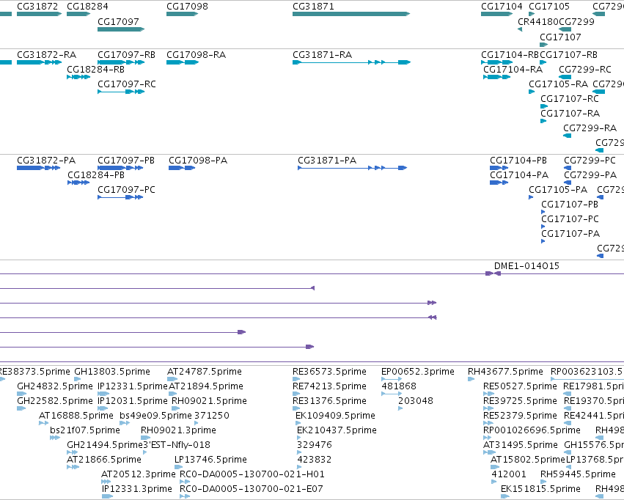
Task: Select protein CG17104-PA
Action: pos(499,183)
